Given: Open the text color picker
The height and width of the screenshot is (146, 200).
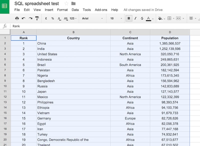Looking at the screenshot, I should click(x=149, y=18).
